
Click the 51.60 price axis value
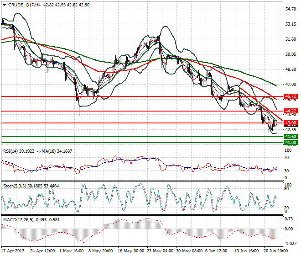point(291,39)
